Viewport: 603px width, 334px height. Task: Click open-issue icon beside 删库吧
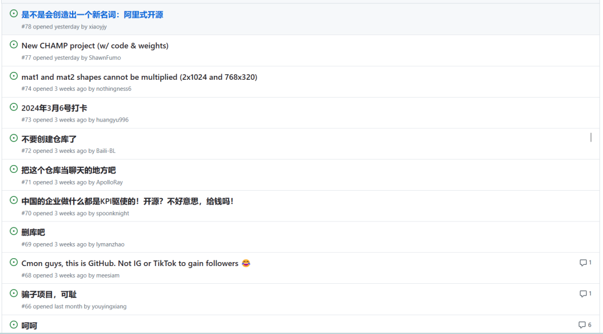point(14,231)
